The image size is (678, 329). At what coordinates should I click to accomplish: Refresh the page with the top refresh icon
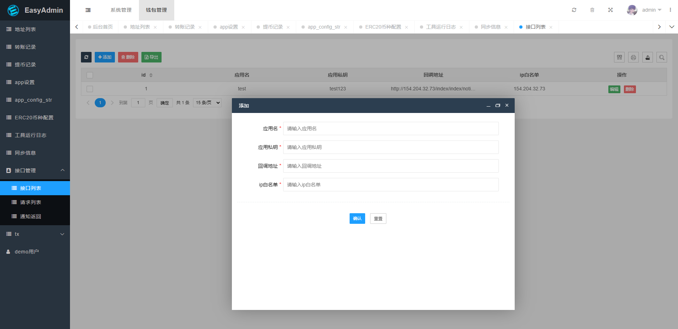coord(574,10)
